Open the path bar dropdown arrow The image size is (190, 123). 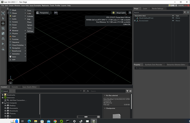pyautogui.click(x=81, y=91)
